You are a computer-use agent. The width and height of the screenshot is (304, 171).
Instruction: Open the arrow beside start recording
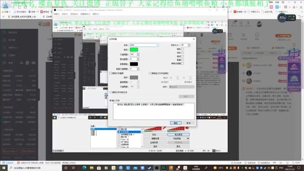188,139
